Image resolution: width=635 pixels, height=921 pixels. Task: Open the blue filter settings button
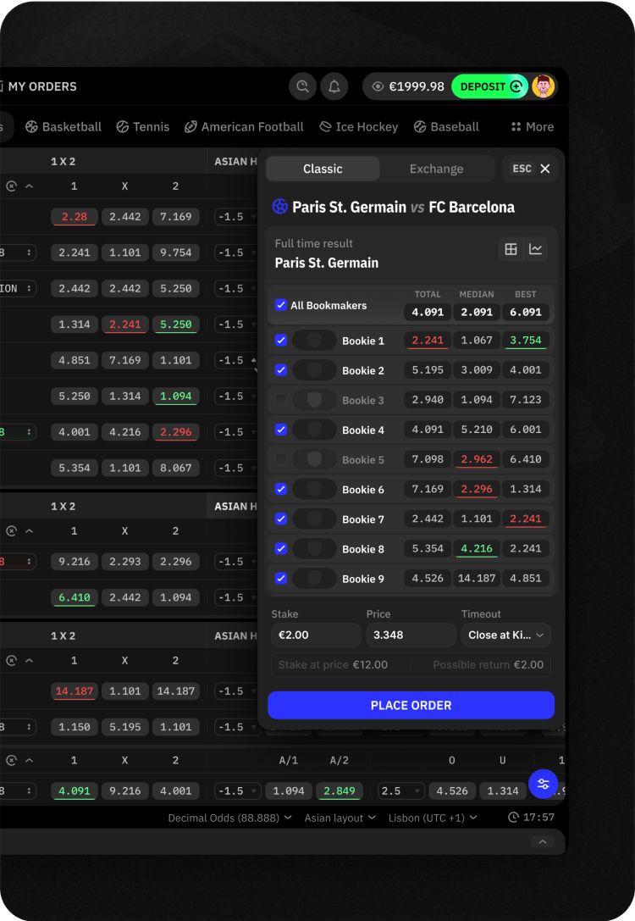coord(543,784)
